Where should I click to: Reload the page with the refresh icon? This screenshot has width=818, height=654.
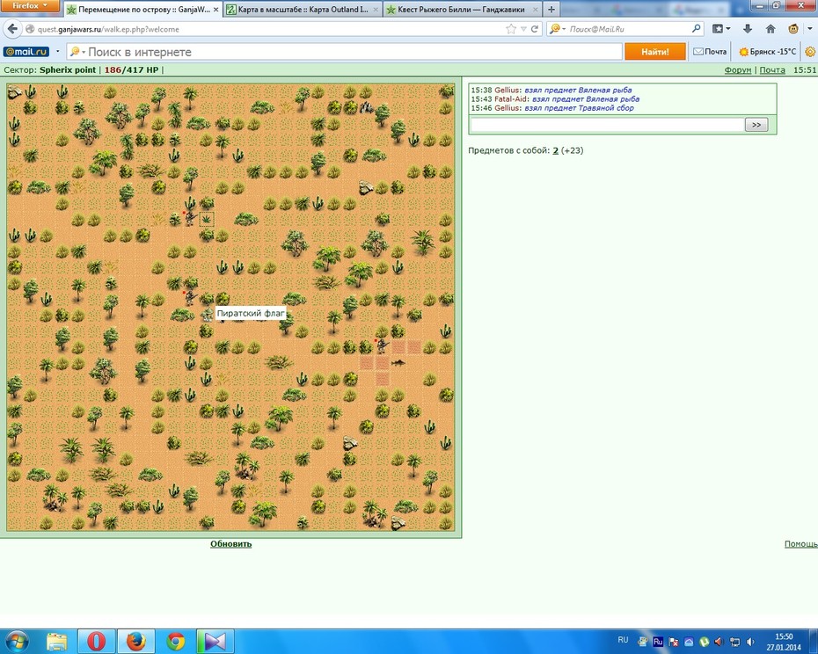535,29
